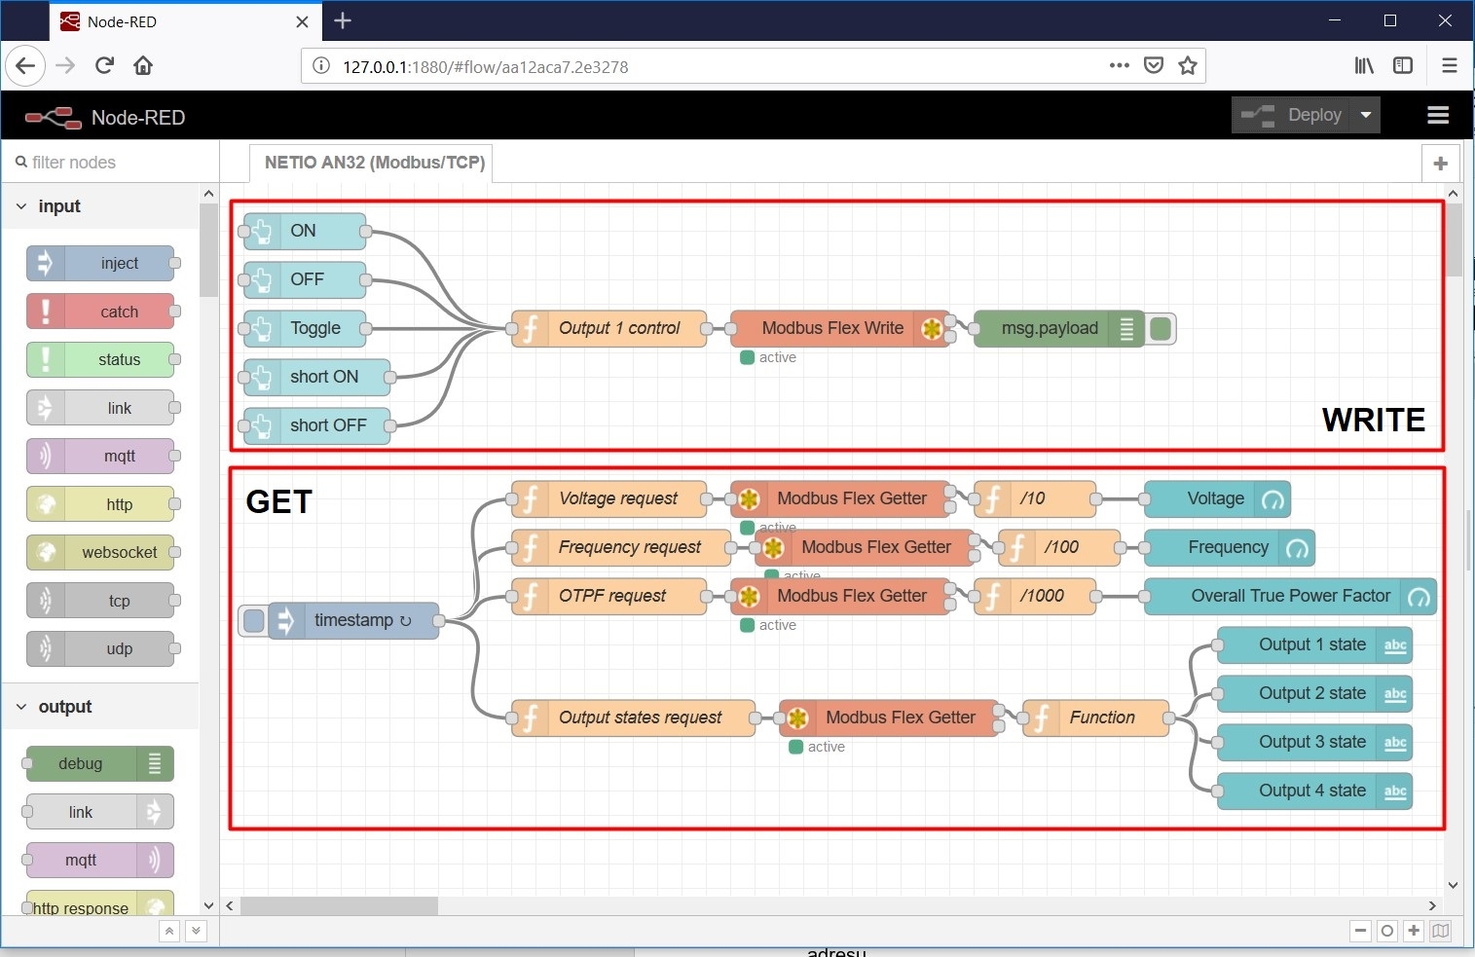Select the /10 function node
This screenshot has height=957, width=1475.
(1035, 499)
